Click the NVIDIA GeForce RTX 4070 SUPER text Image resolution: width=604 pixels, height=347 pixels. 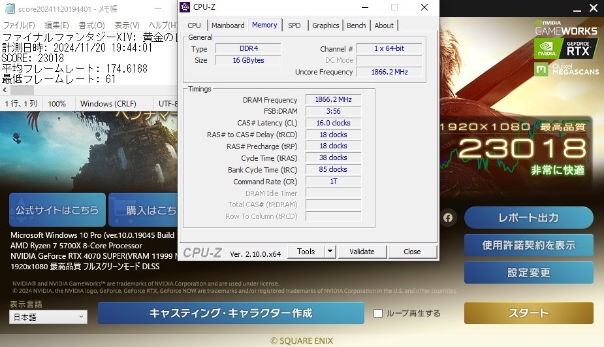tap(93, 256)
